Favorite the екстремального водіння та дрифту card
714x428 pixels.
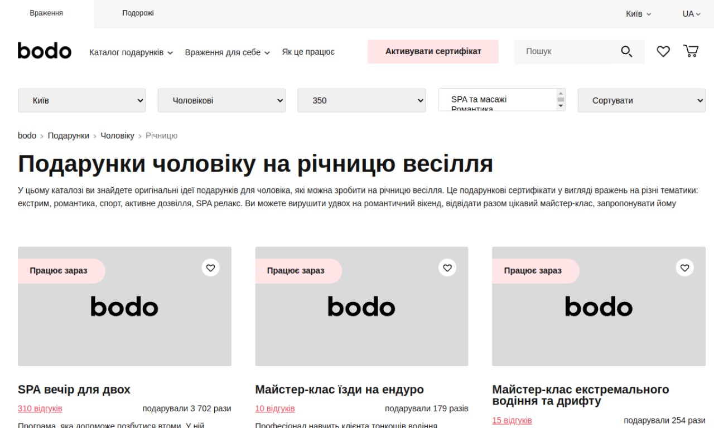pyautogui.click(x=684, y=267)
